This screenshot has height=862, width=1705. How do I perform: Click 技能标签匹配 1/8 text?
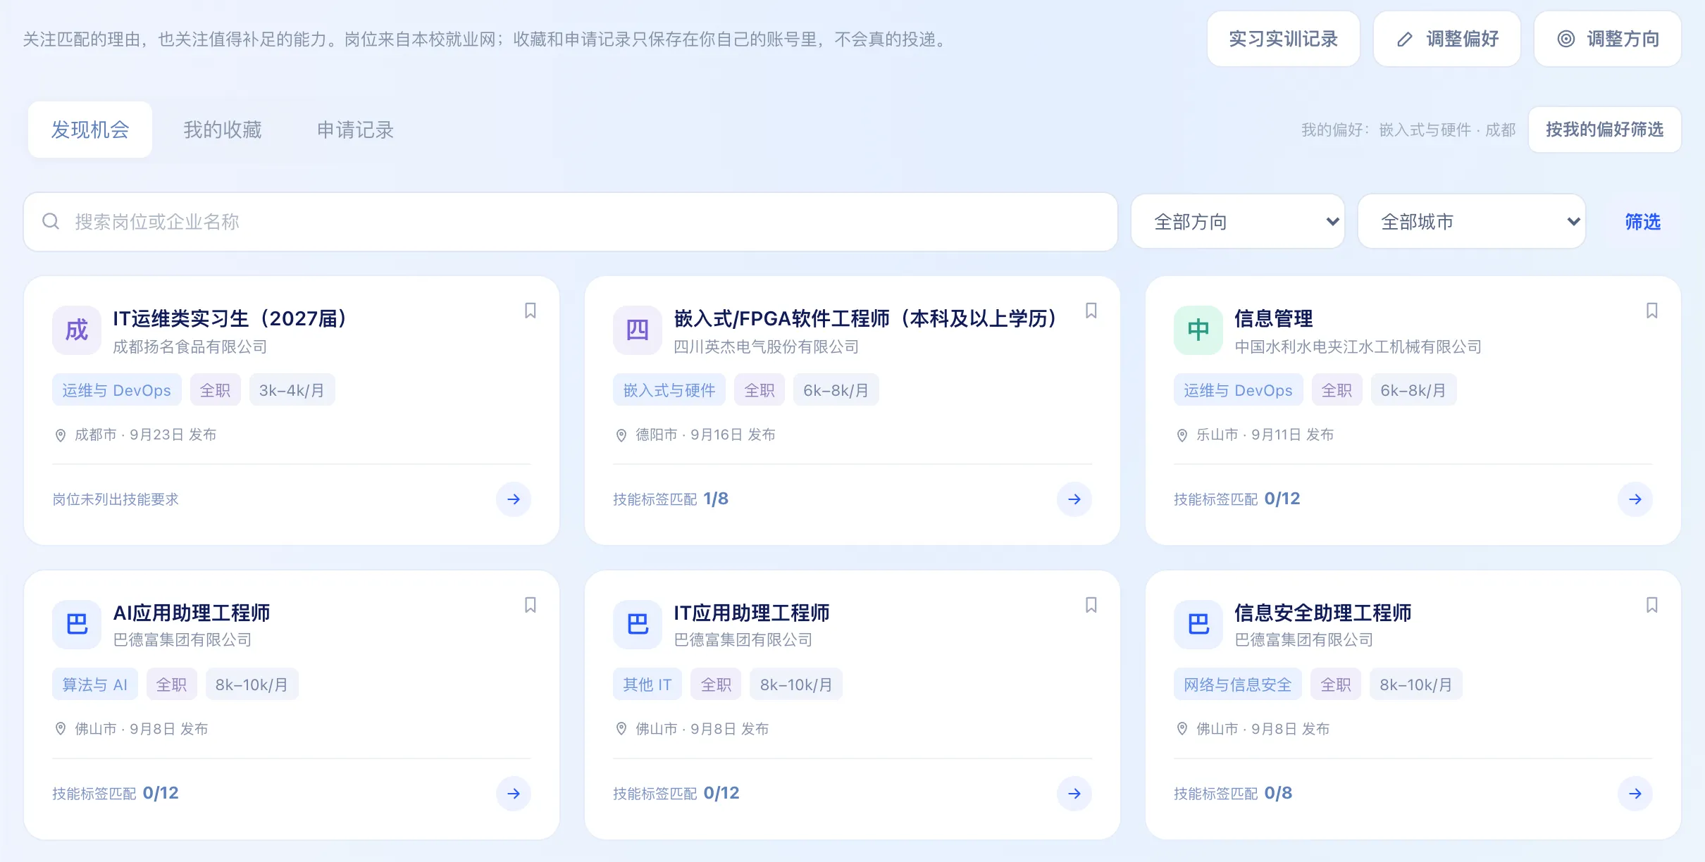[x=671, y=499]
